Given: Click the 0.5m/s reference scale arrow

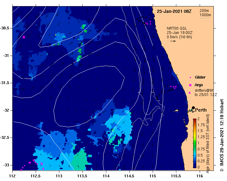Looking at the screenshot, I should (x=173, y=41).
